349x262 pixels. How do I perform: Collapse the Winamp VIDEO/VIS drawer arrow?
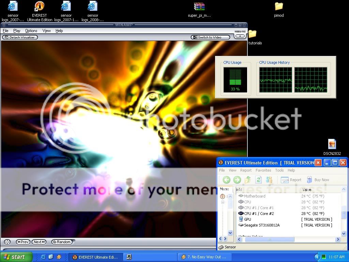[x=240, y=36]
